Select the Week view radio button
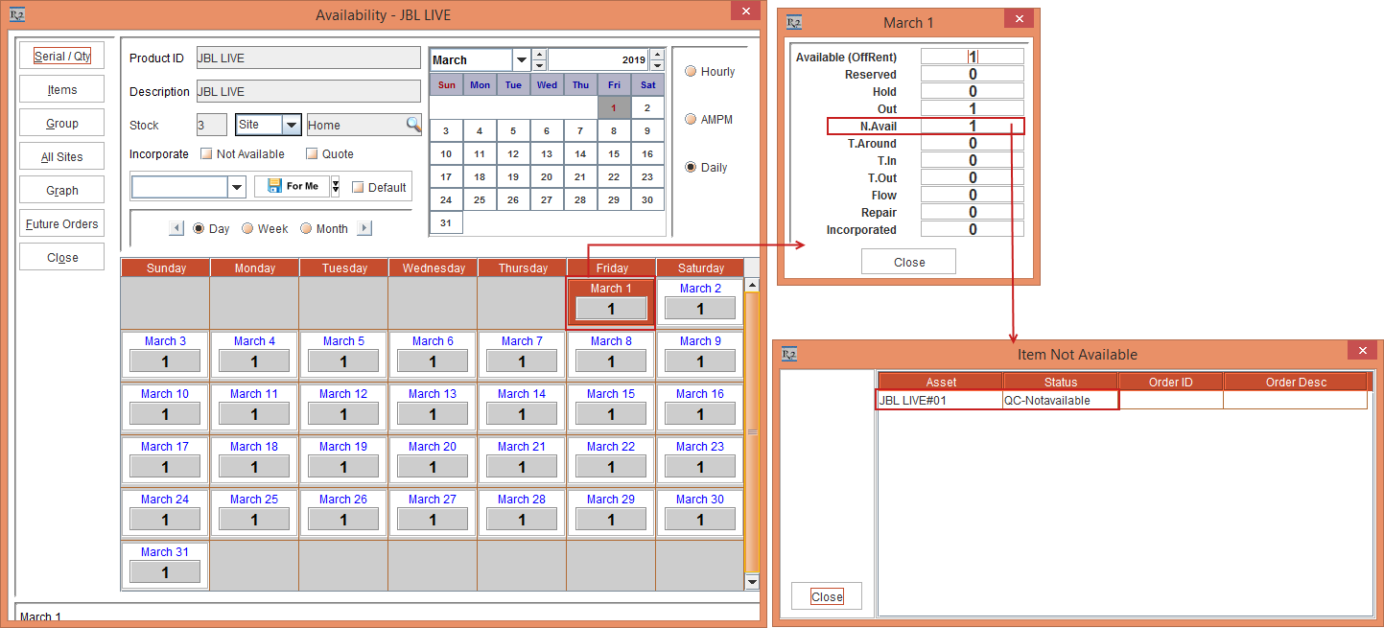 tap(247, 228)
